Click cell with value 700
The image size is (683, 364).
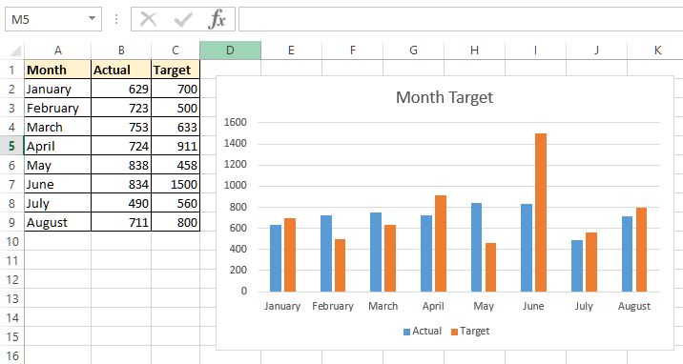(176, 89)
